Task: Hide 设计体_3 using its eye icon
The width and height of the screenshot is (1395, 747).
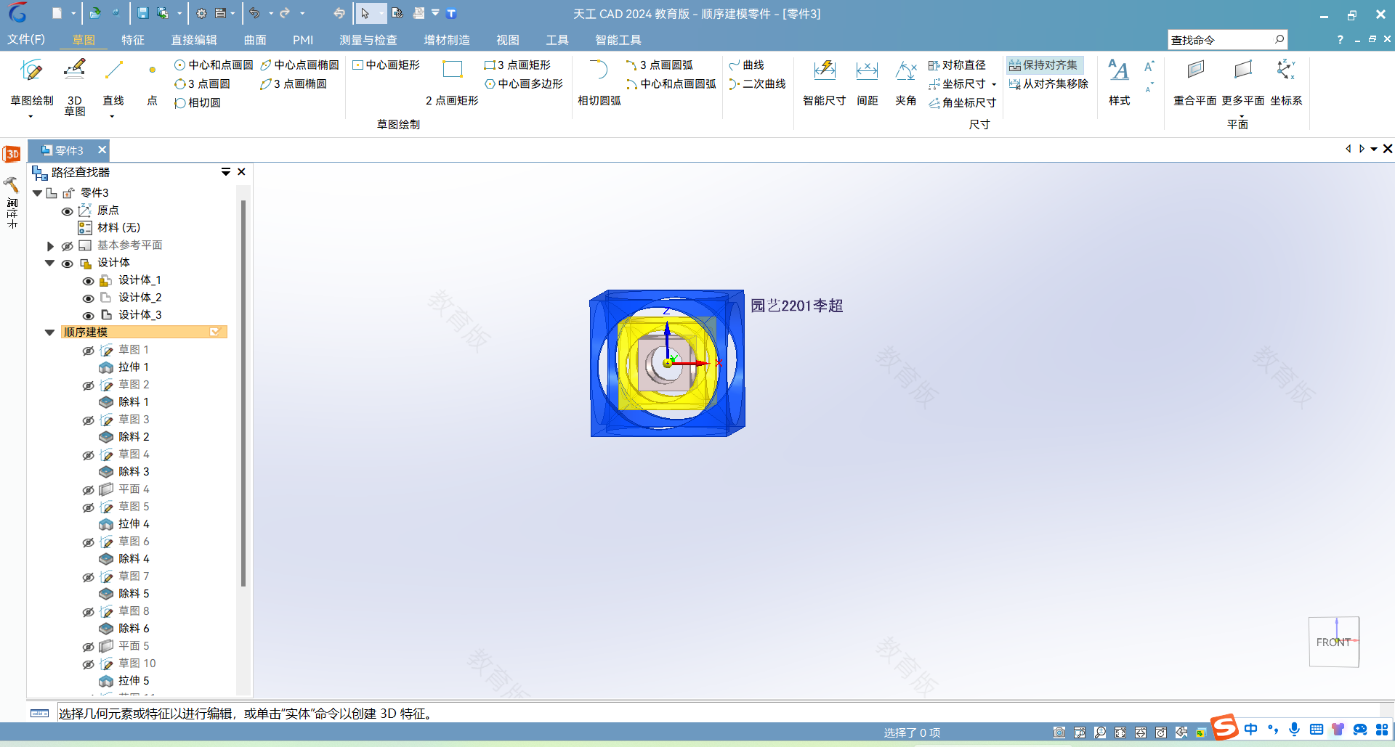Action: coord(89,316)
